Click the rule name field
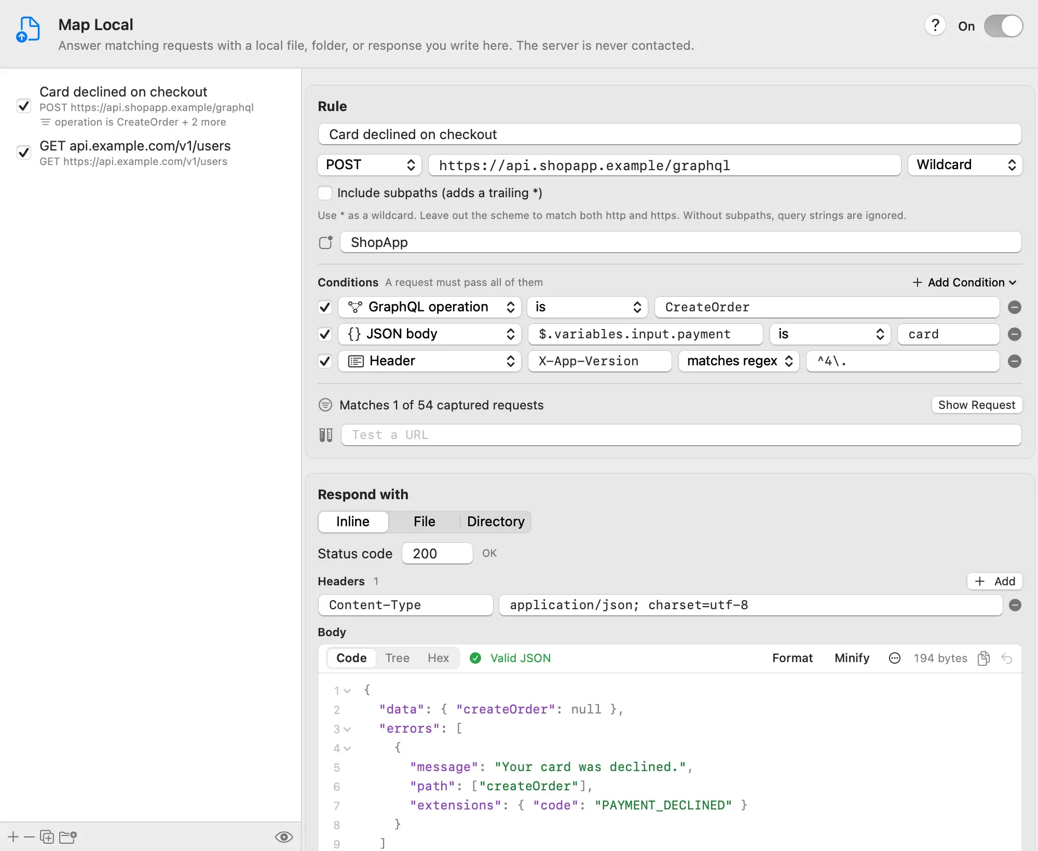 (x=670, y=134)
